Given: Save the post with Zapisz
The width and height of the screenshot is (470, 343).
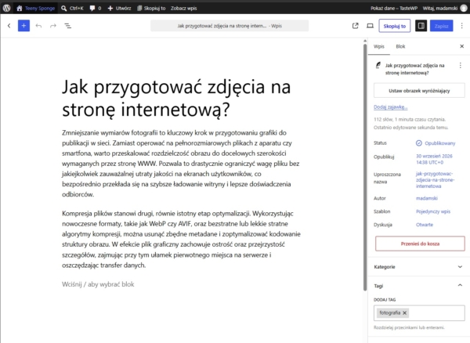Looking at the screenshot, I should [441, 26].
